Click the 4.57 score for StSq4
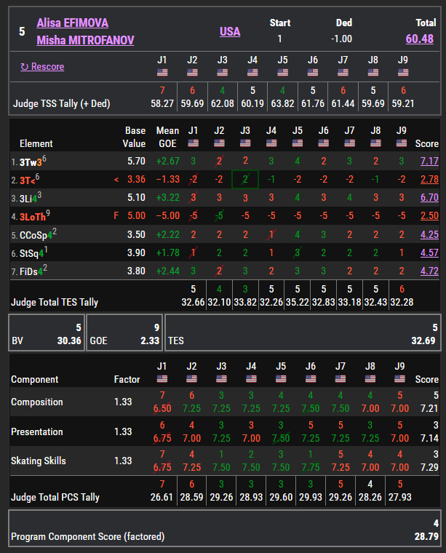Screen dimensions: 446x553 click(x=429, y=253)
